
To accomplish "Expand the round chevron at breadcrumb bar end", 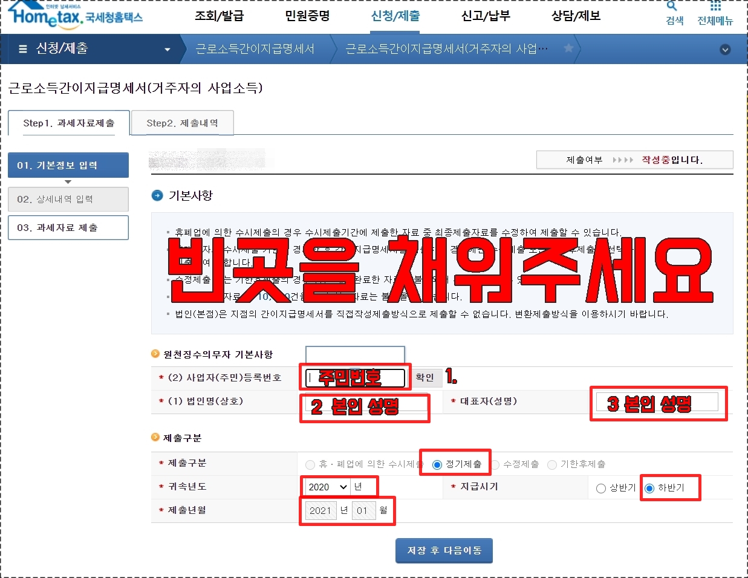I will point(725,50).
